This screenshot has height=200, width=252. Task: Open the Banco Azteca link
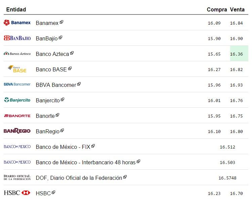coord(52,54)
